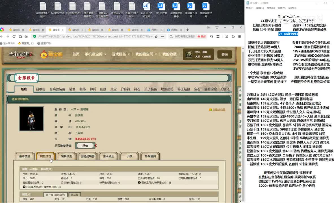Click 首页 in site navigation

tap(76, 54)
